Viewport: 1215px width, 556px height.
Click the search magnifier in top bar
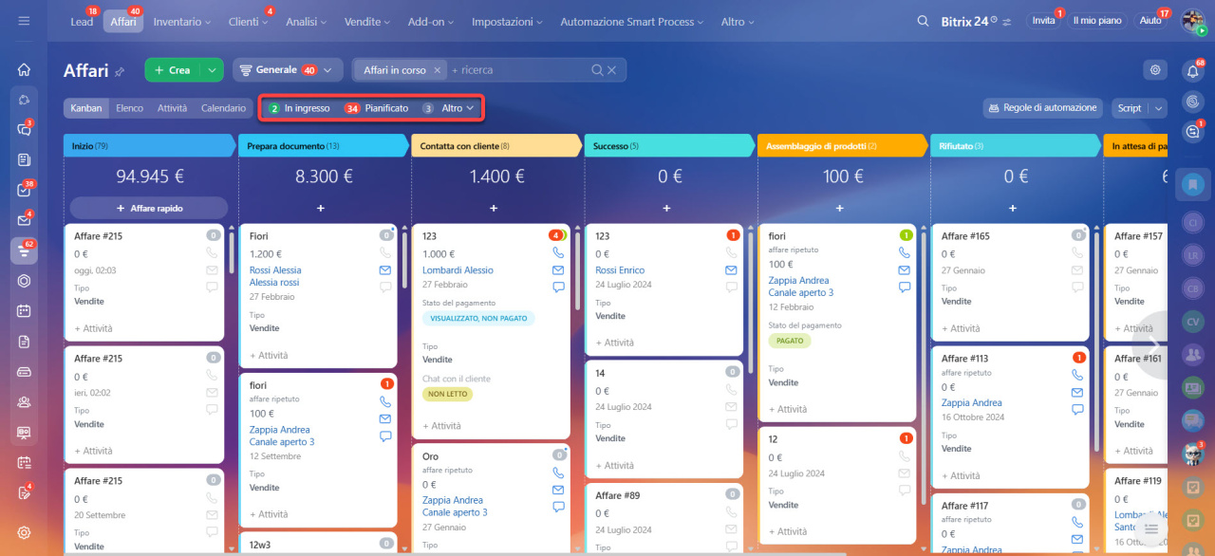(923, 21)
